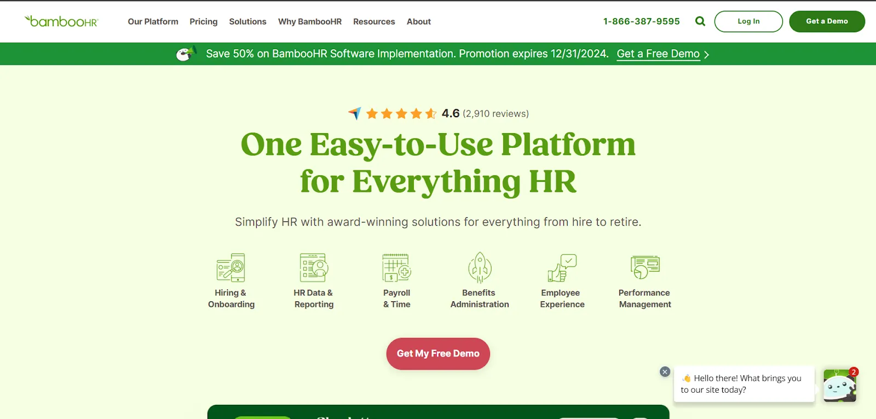Click the Performance Management icon
Screen dimensions: 876x419
(x=645, y=267)
